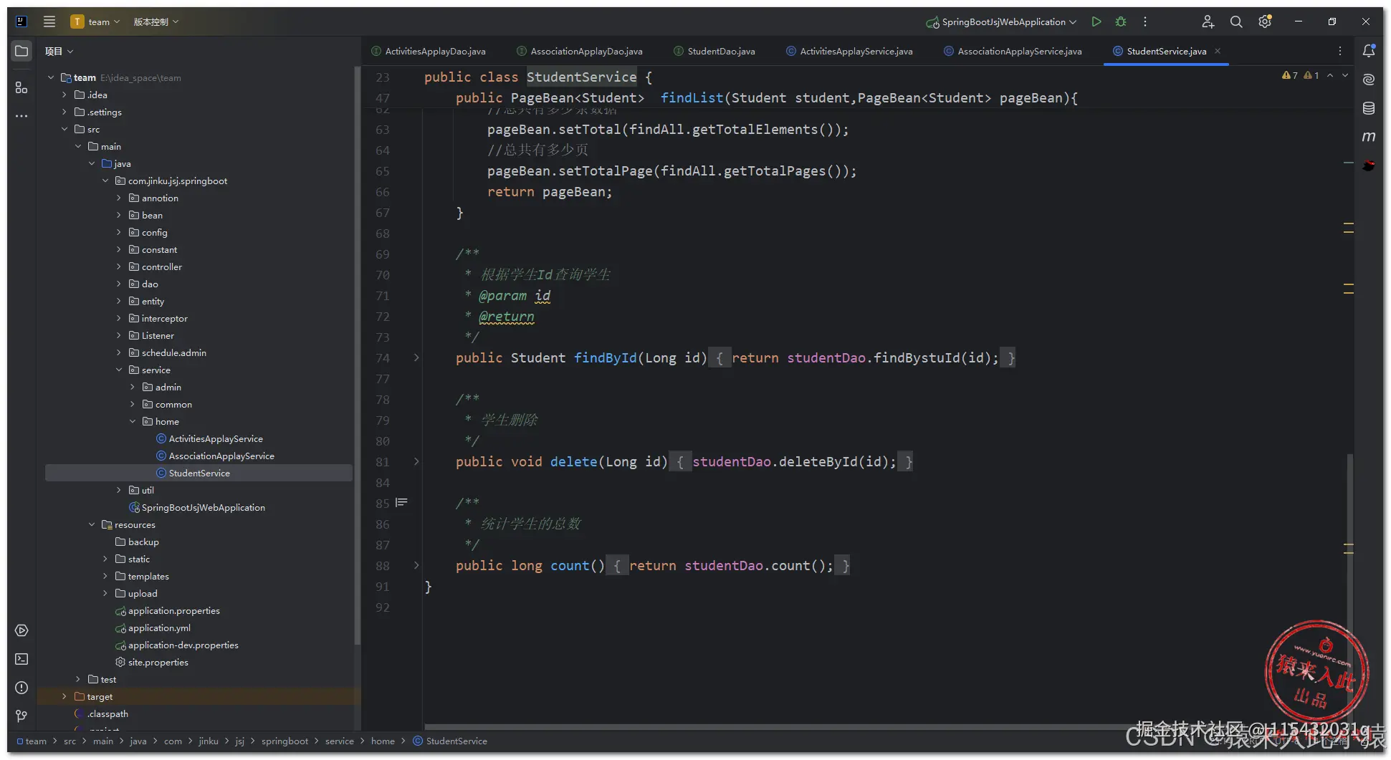
Task: Open the Database tool window
Action: pos(1369,108)
